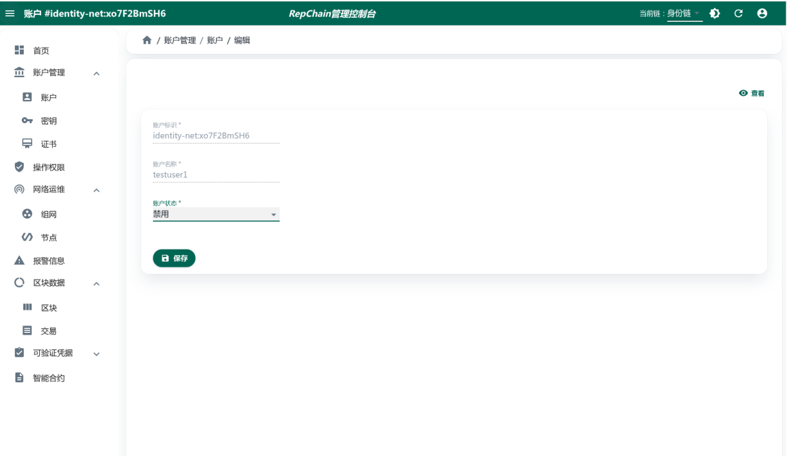
Task: Click the 账户名称 testuser1 field
Action: click(x=216, y=174)
